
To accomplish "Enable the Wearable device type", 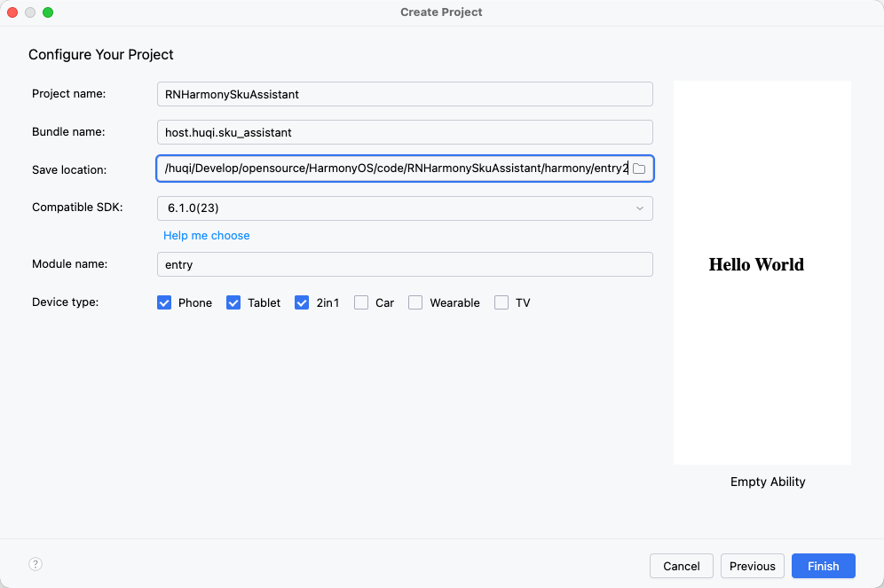I will (415, 302).
